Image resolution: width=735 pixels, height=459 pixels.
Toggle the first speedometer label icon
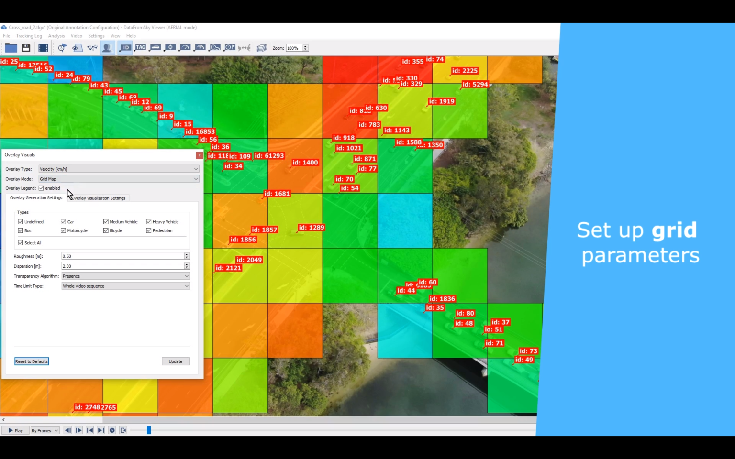coord(185,48)
